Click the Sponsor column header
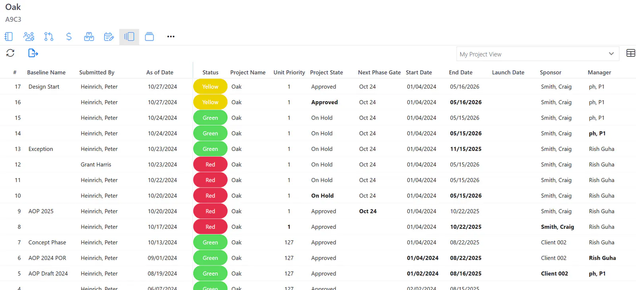This screenshot has width=636, height=290. click(x=551, y=72)
